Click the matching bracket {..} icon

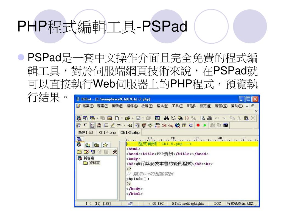[x=187, y=118]
